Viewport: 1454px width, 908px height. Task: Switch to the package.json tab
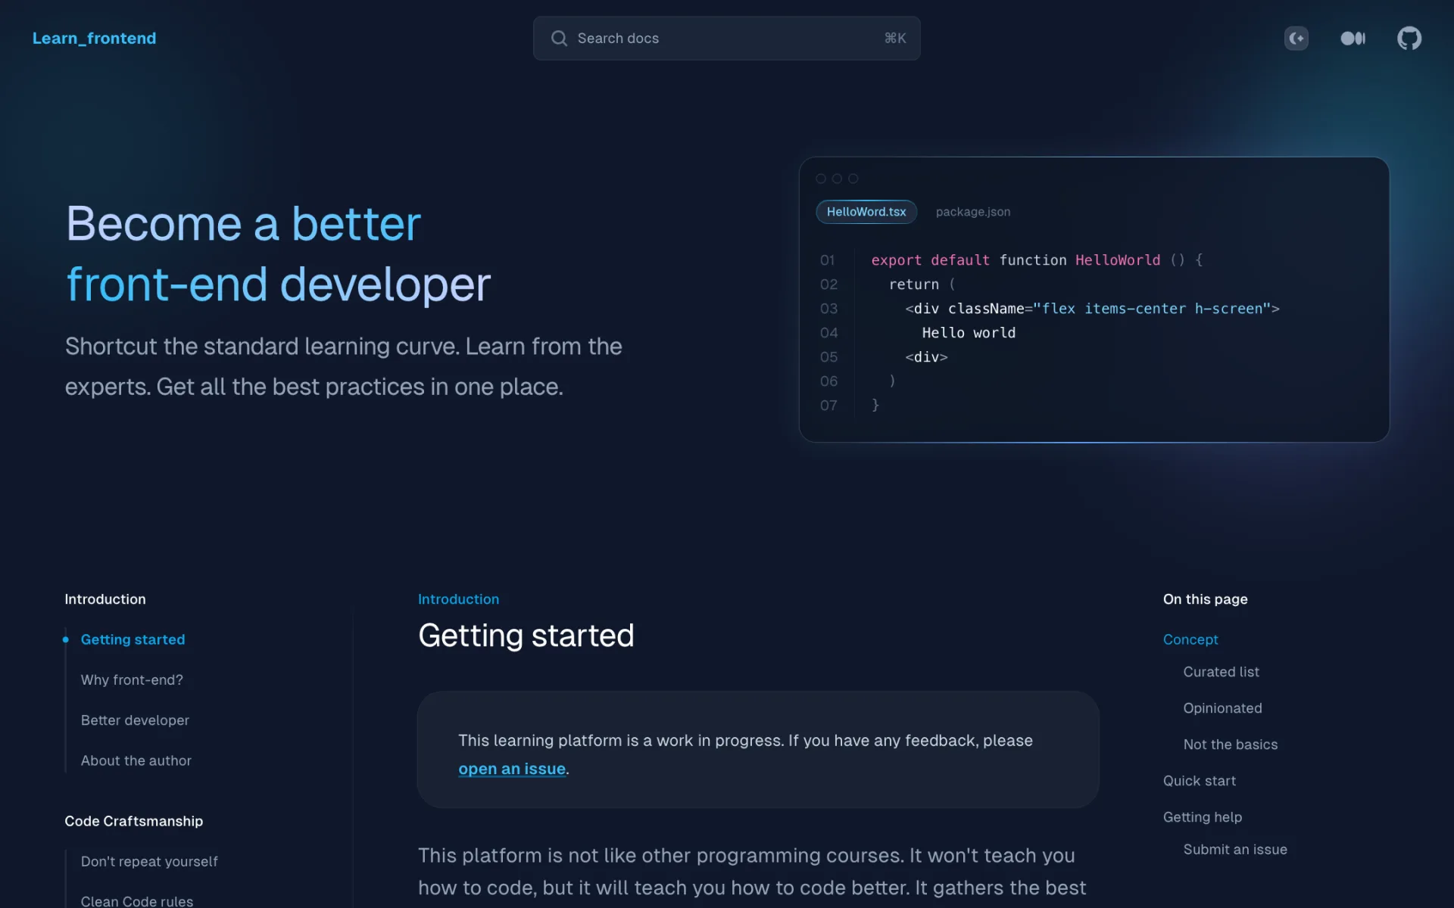(x=973, y=212)
